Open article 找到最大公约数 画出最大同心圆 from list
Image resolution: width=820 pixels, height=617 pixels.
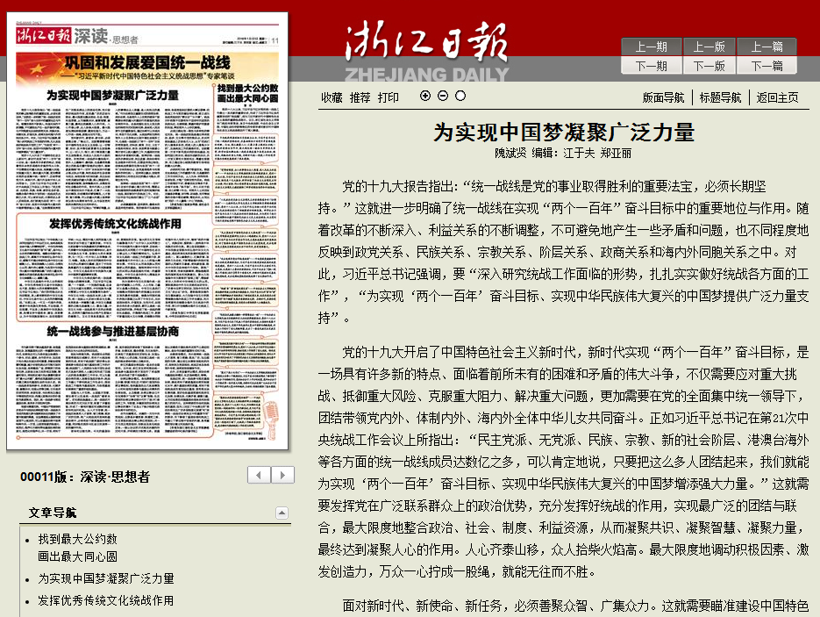tap(77, 548)
